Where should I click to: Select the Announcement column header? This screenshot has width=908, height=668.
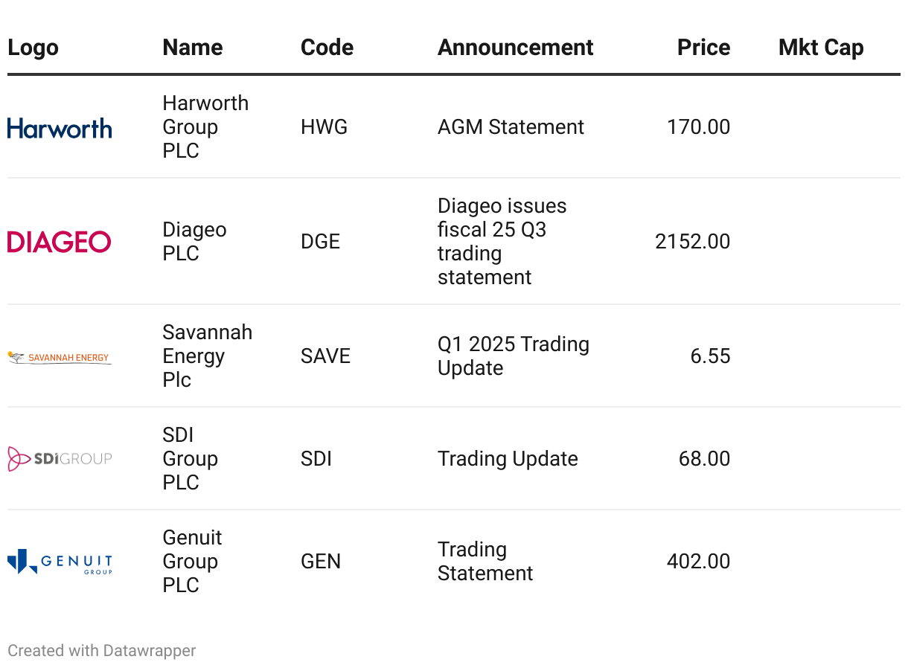(515, 48)
